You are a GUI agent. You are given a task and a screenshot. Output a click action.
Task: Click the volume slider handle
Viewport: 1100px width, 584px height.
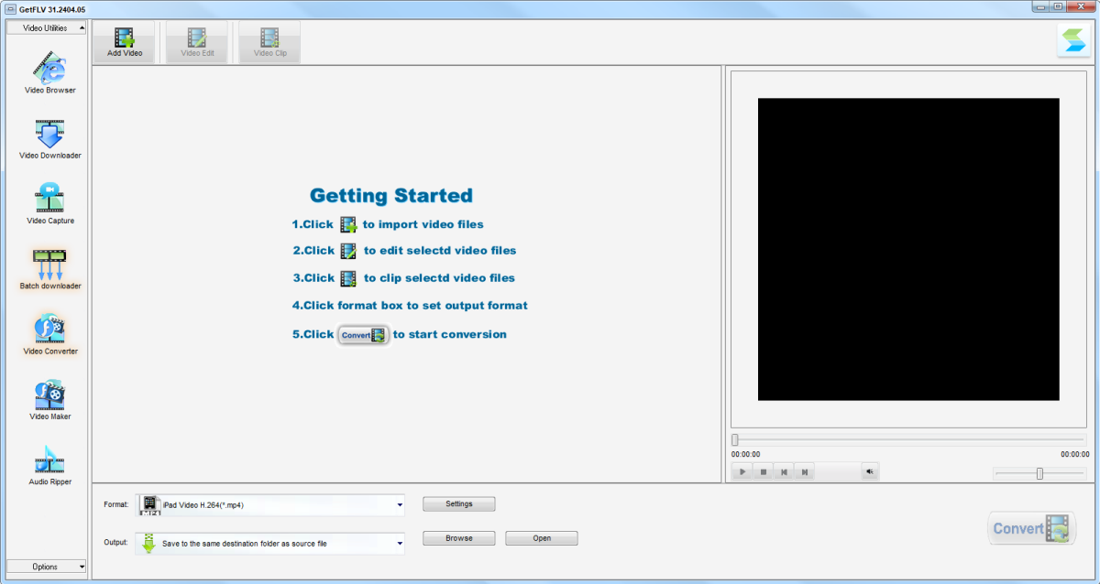click(x=1039, y=473)
